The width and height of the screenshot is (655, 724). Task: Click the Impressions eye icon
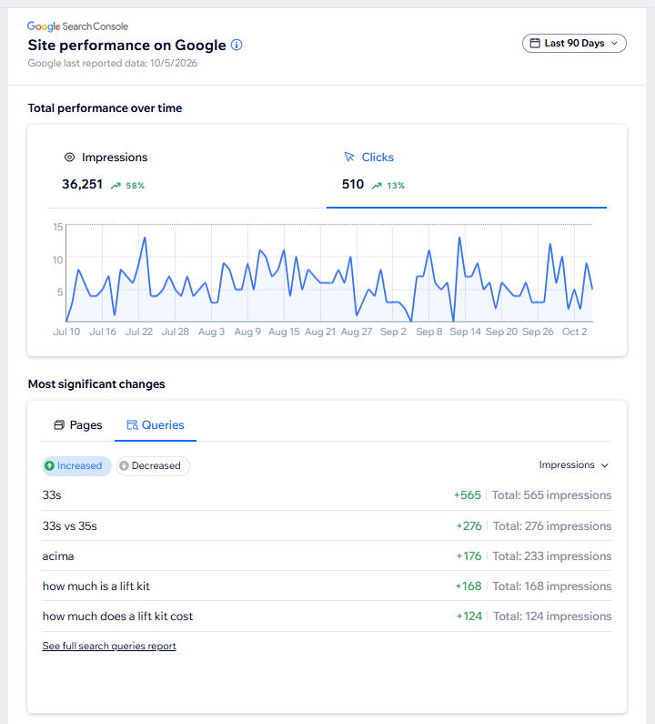pyautogui.click(x=69, y=157)
